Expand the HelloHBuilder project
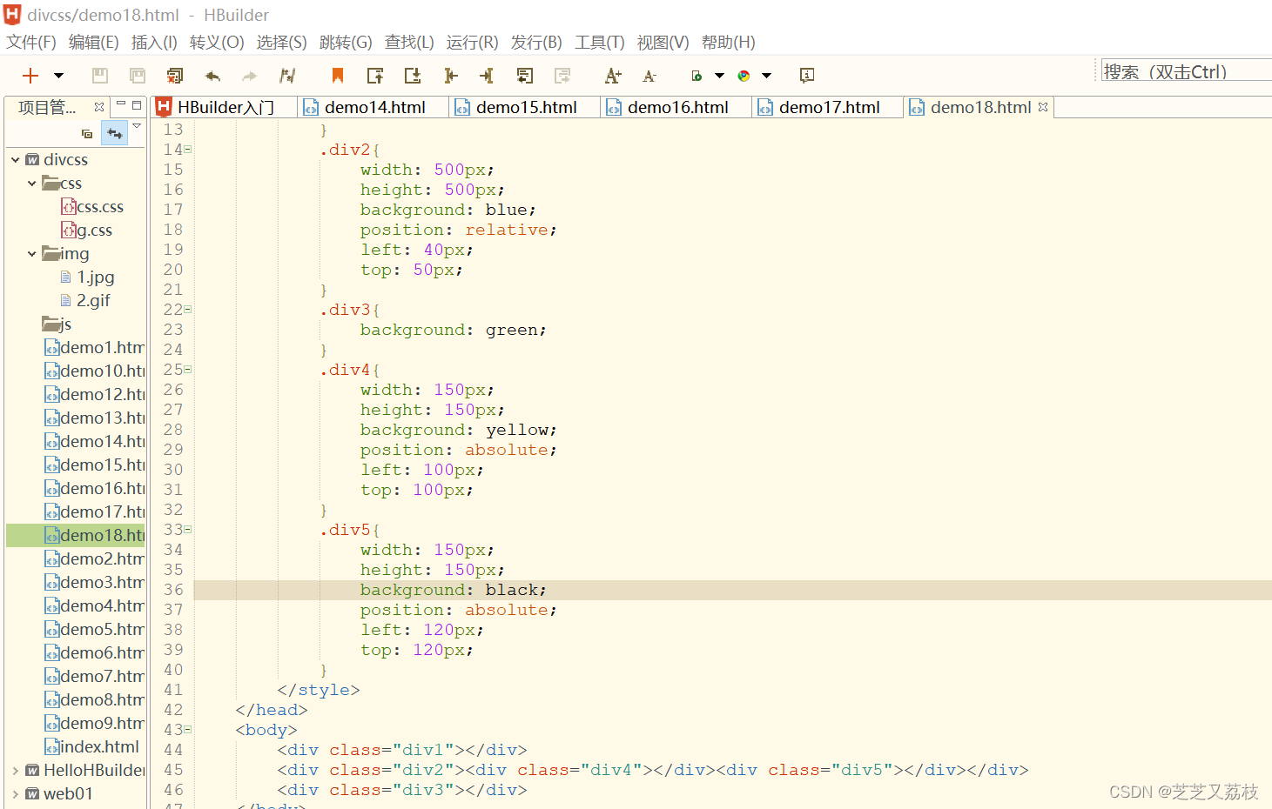This screenshot has height=809, width=1272. pyautogui.click(x=16, y=771)
